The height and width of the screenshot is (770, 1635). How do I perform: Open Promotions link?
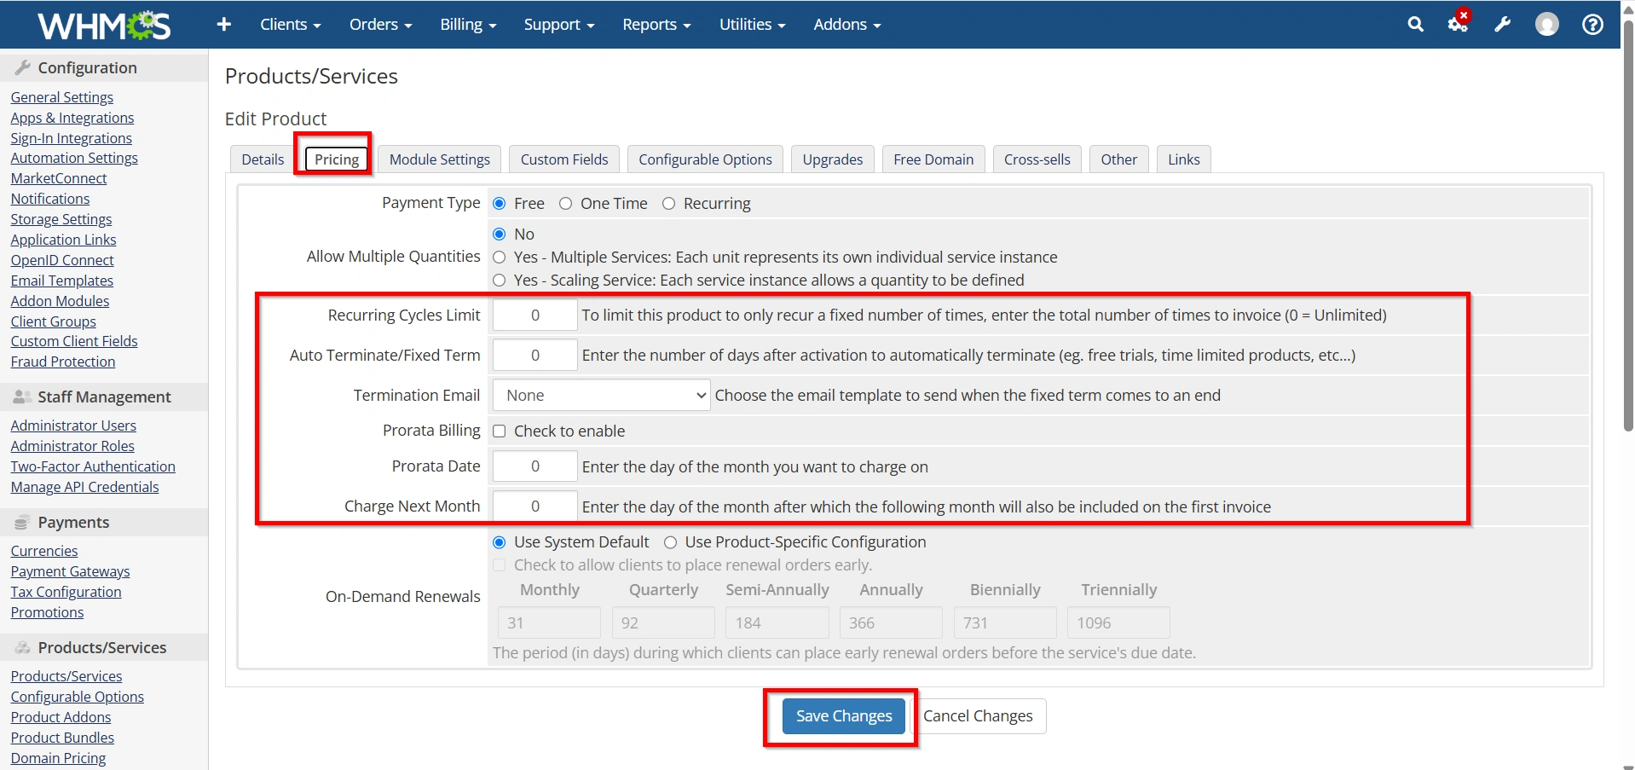48,612
